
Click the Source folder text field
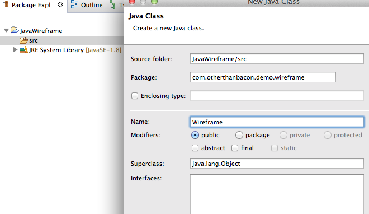pyautogui.click(x=277, y=59)
